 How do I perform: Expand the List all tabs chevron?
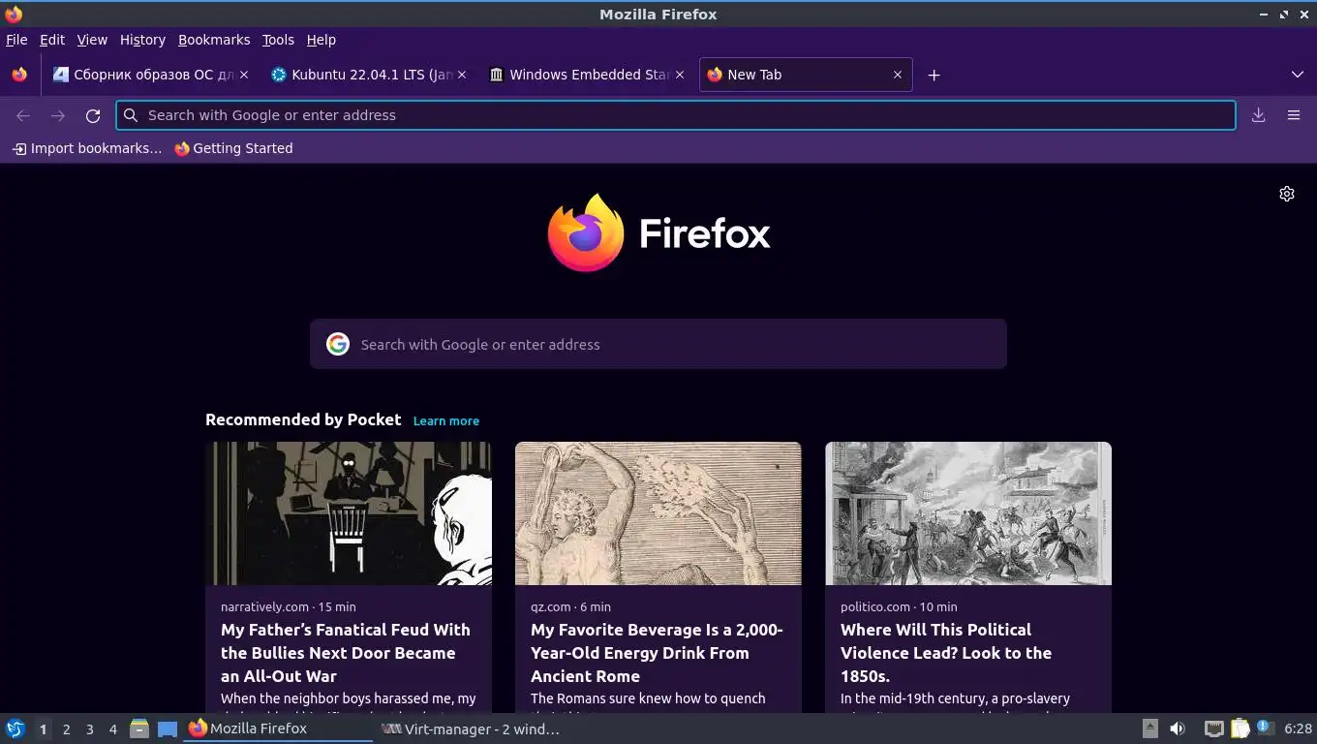[x=1298, y=75]
